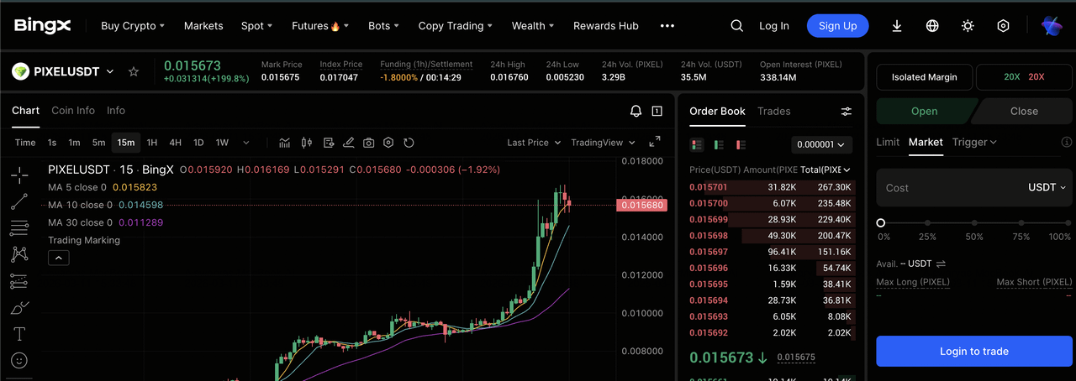This screenshot has height=381, width=1076.
Task: Open the Rewards Hub menu item
Action: [606, 26]
